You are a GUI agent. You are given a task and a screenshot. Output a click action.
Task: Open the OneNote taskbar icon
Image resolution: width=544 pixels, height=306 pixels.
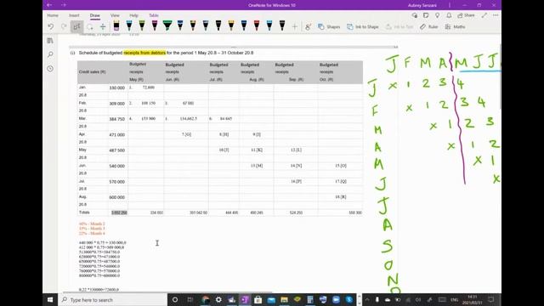245,300
